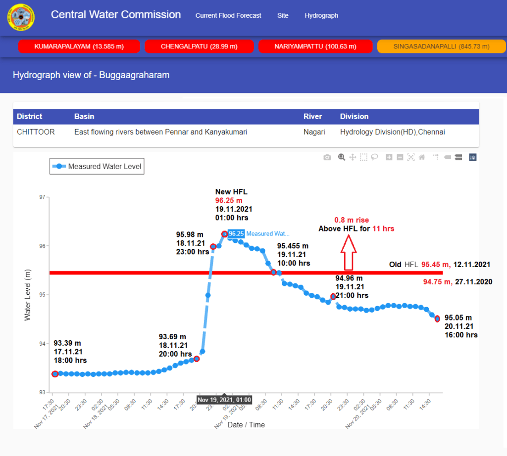Click the Central Water Commission logo

pos(21,17)
